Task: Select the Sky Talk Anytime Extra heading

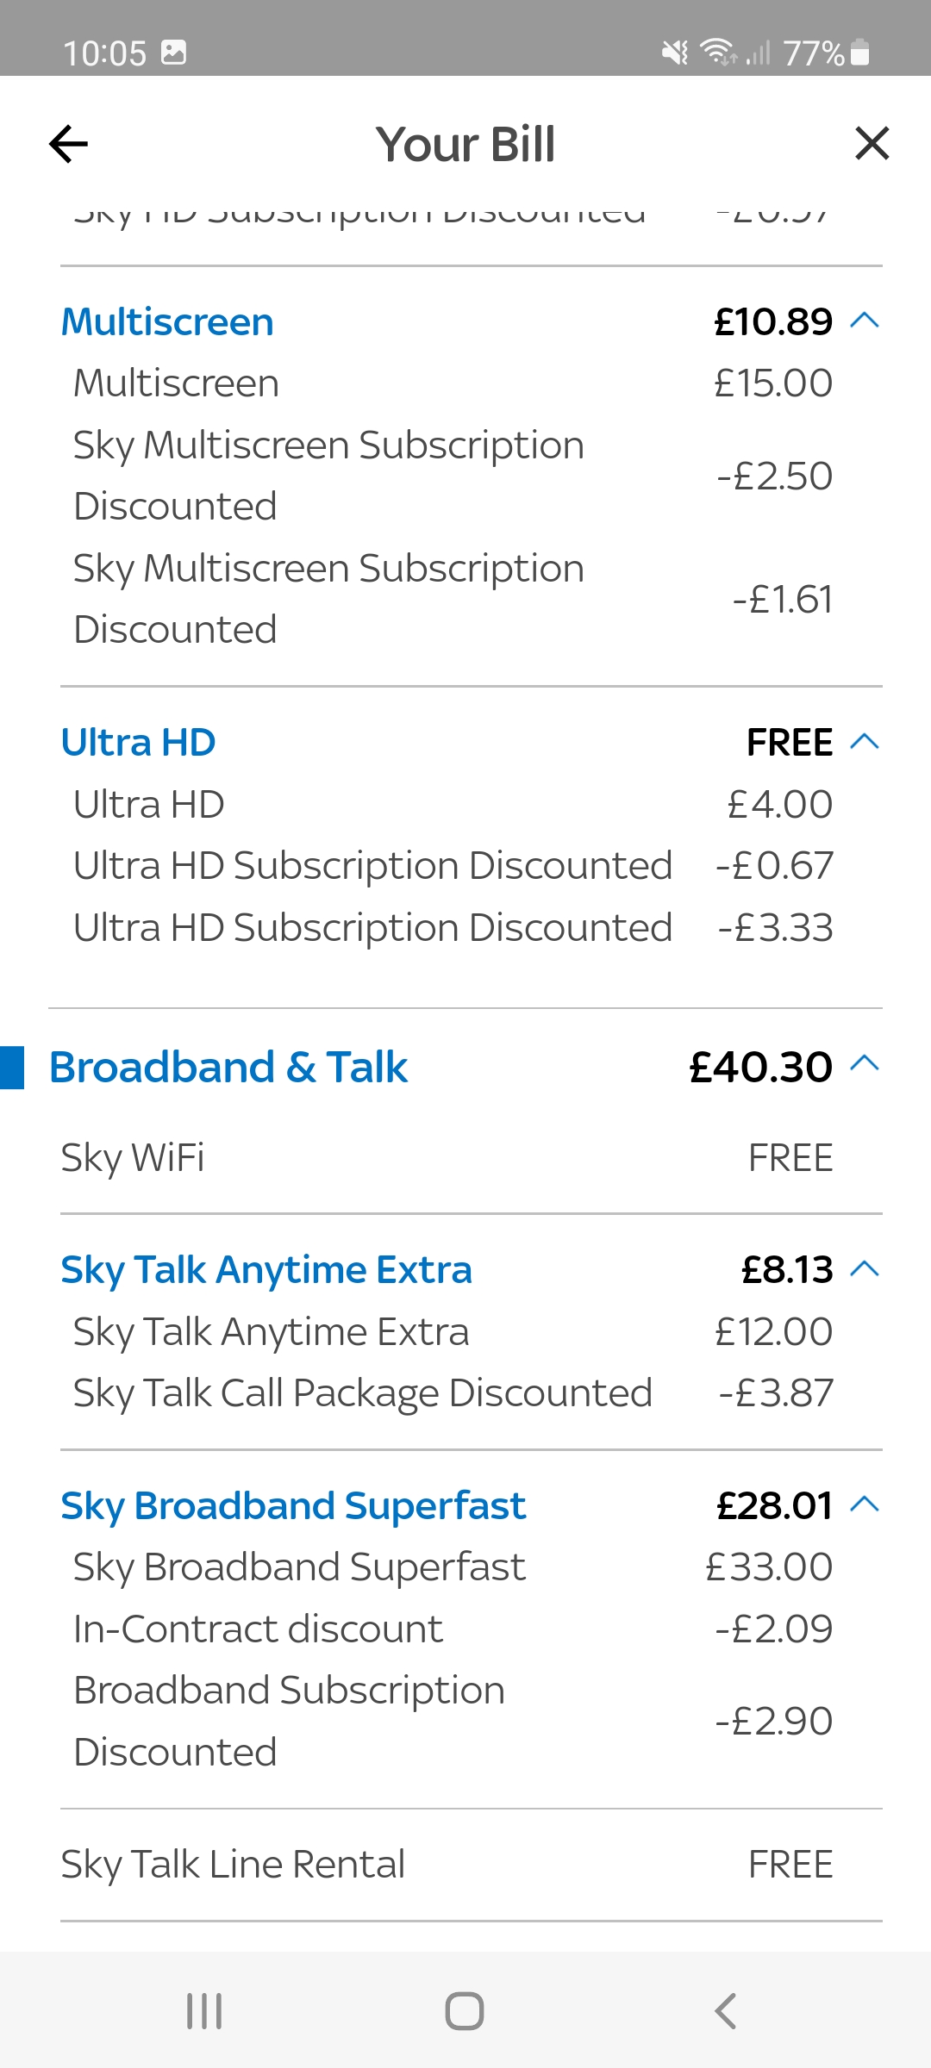Action: pos(266,1268)
